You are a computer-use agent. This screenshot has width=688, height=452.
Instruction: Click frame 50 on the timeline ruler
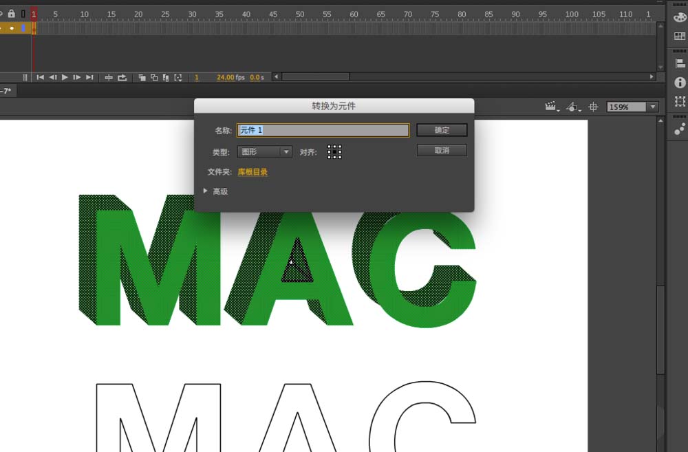pos(300,14)
